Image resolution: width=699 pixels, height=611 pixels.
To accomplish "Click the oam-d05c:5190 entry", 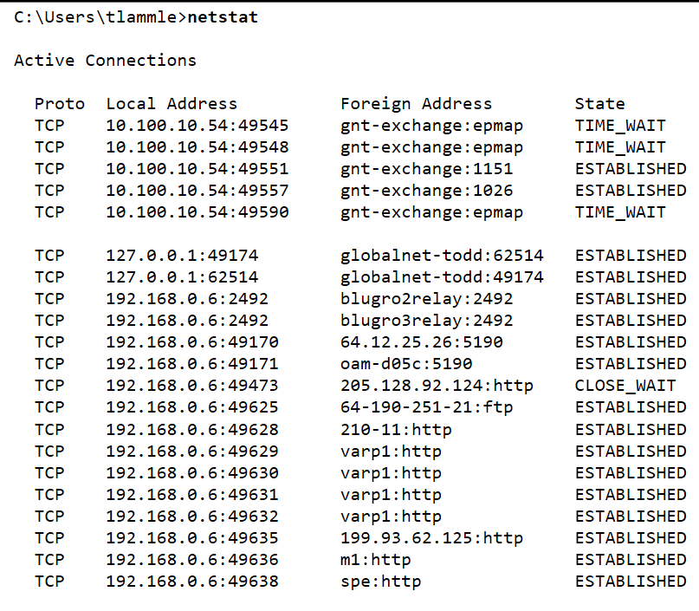I will (406, 364).
